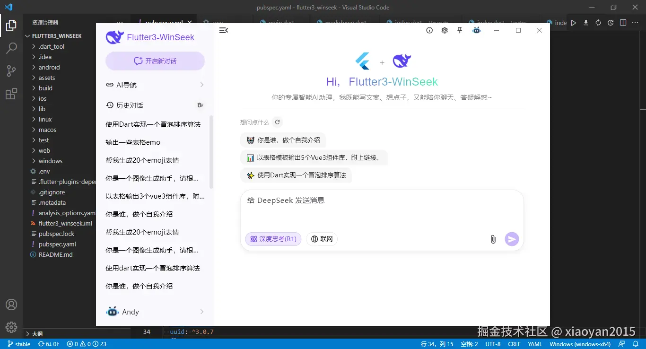Screen dimensions: 646x349
Task: Collapse the chat sidebar via hamburger icon
Action: (x=223, y=30)
